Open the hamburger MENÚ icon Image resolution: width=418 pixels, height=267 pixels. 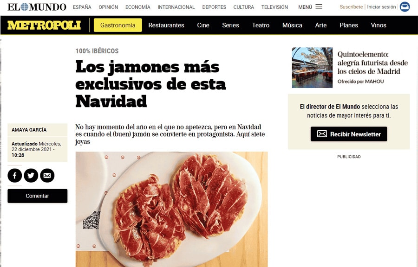click(319, 7)
